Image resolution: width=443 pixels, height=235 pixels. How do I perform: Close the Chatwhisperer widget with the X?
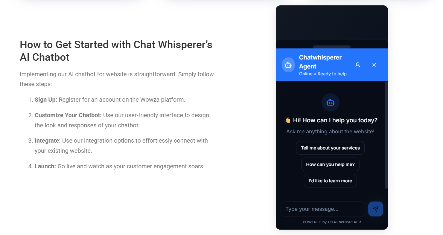(x=374, y=65)
